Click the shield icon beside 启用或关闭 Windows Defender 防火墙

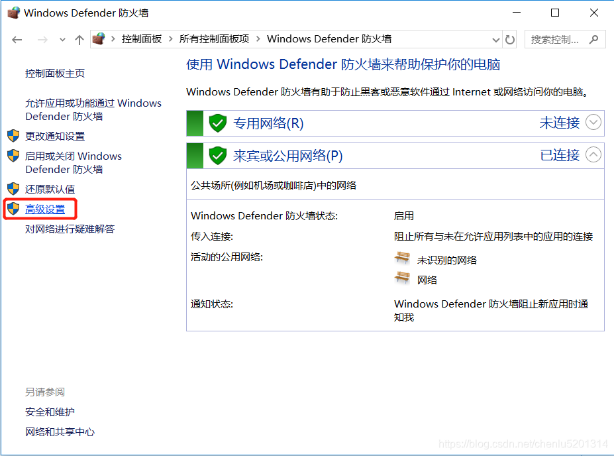[x=13, y=156]
